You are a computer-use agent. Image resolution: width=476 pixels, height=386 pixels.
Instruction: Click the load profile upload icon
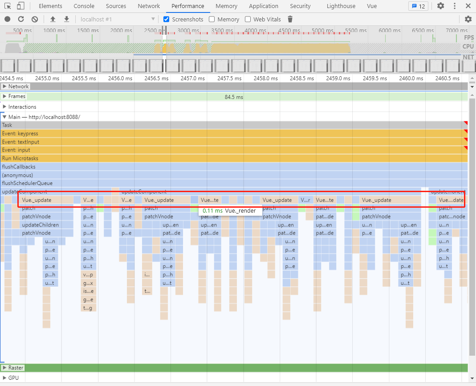pos(53,19)
